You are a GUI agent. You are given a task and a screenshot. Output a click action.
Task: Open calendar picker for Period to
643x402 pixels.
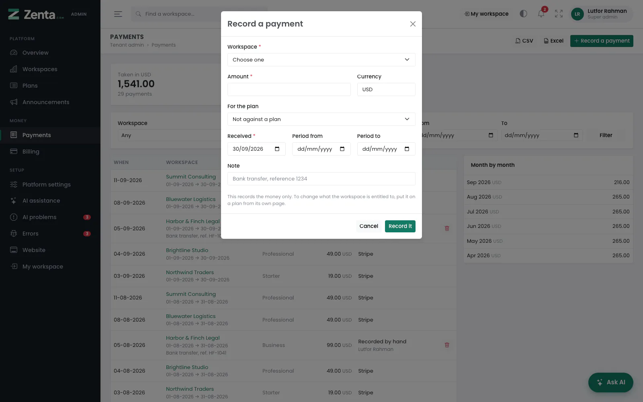407,149
